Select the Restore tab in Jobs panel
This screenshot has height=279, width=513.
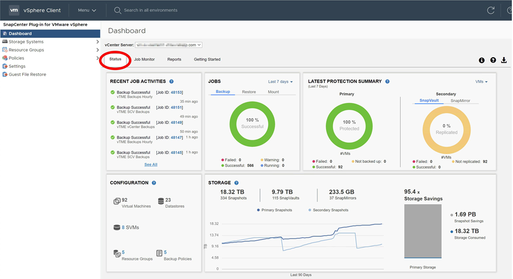[249, 92]
